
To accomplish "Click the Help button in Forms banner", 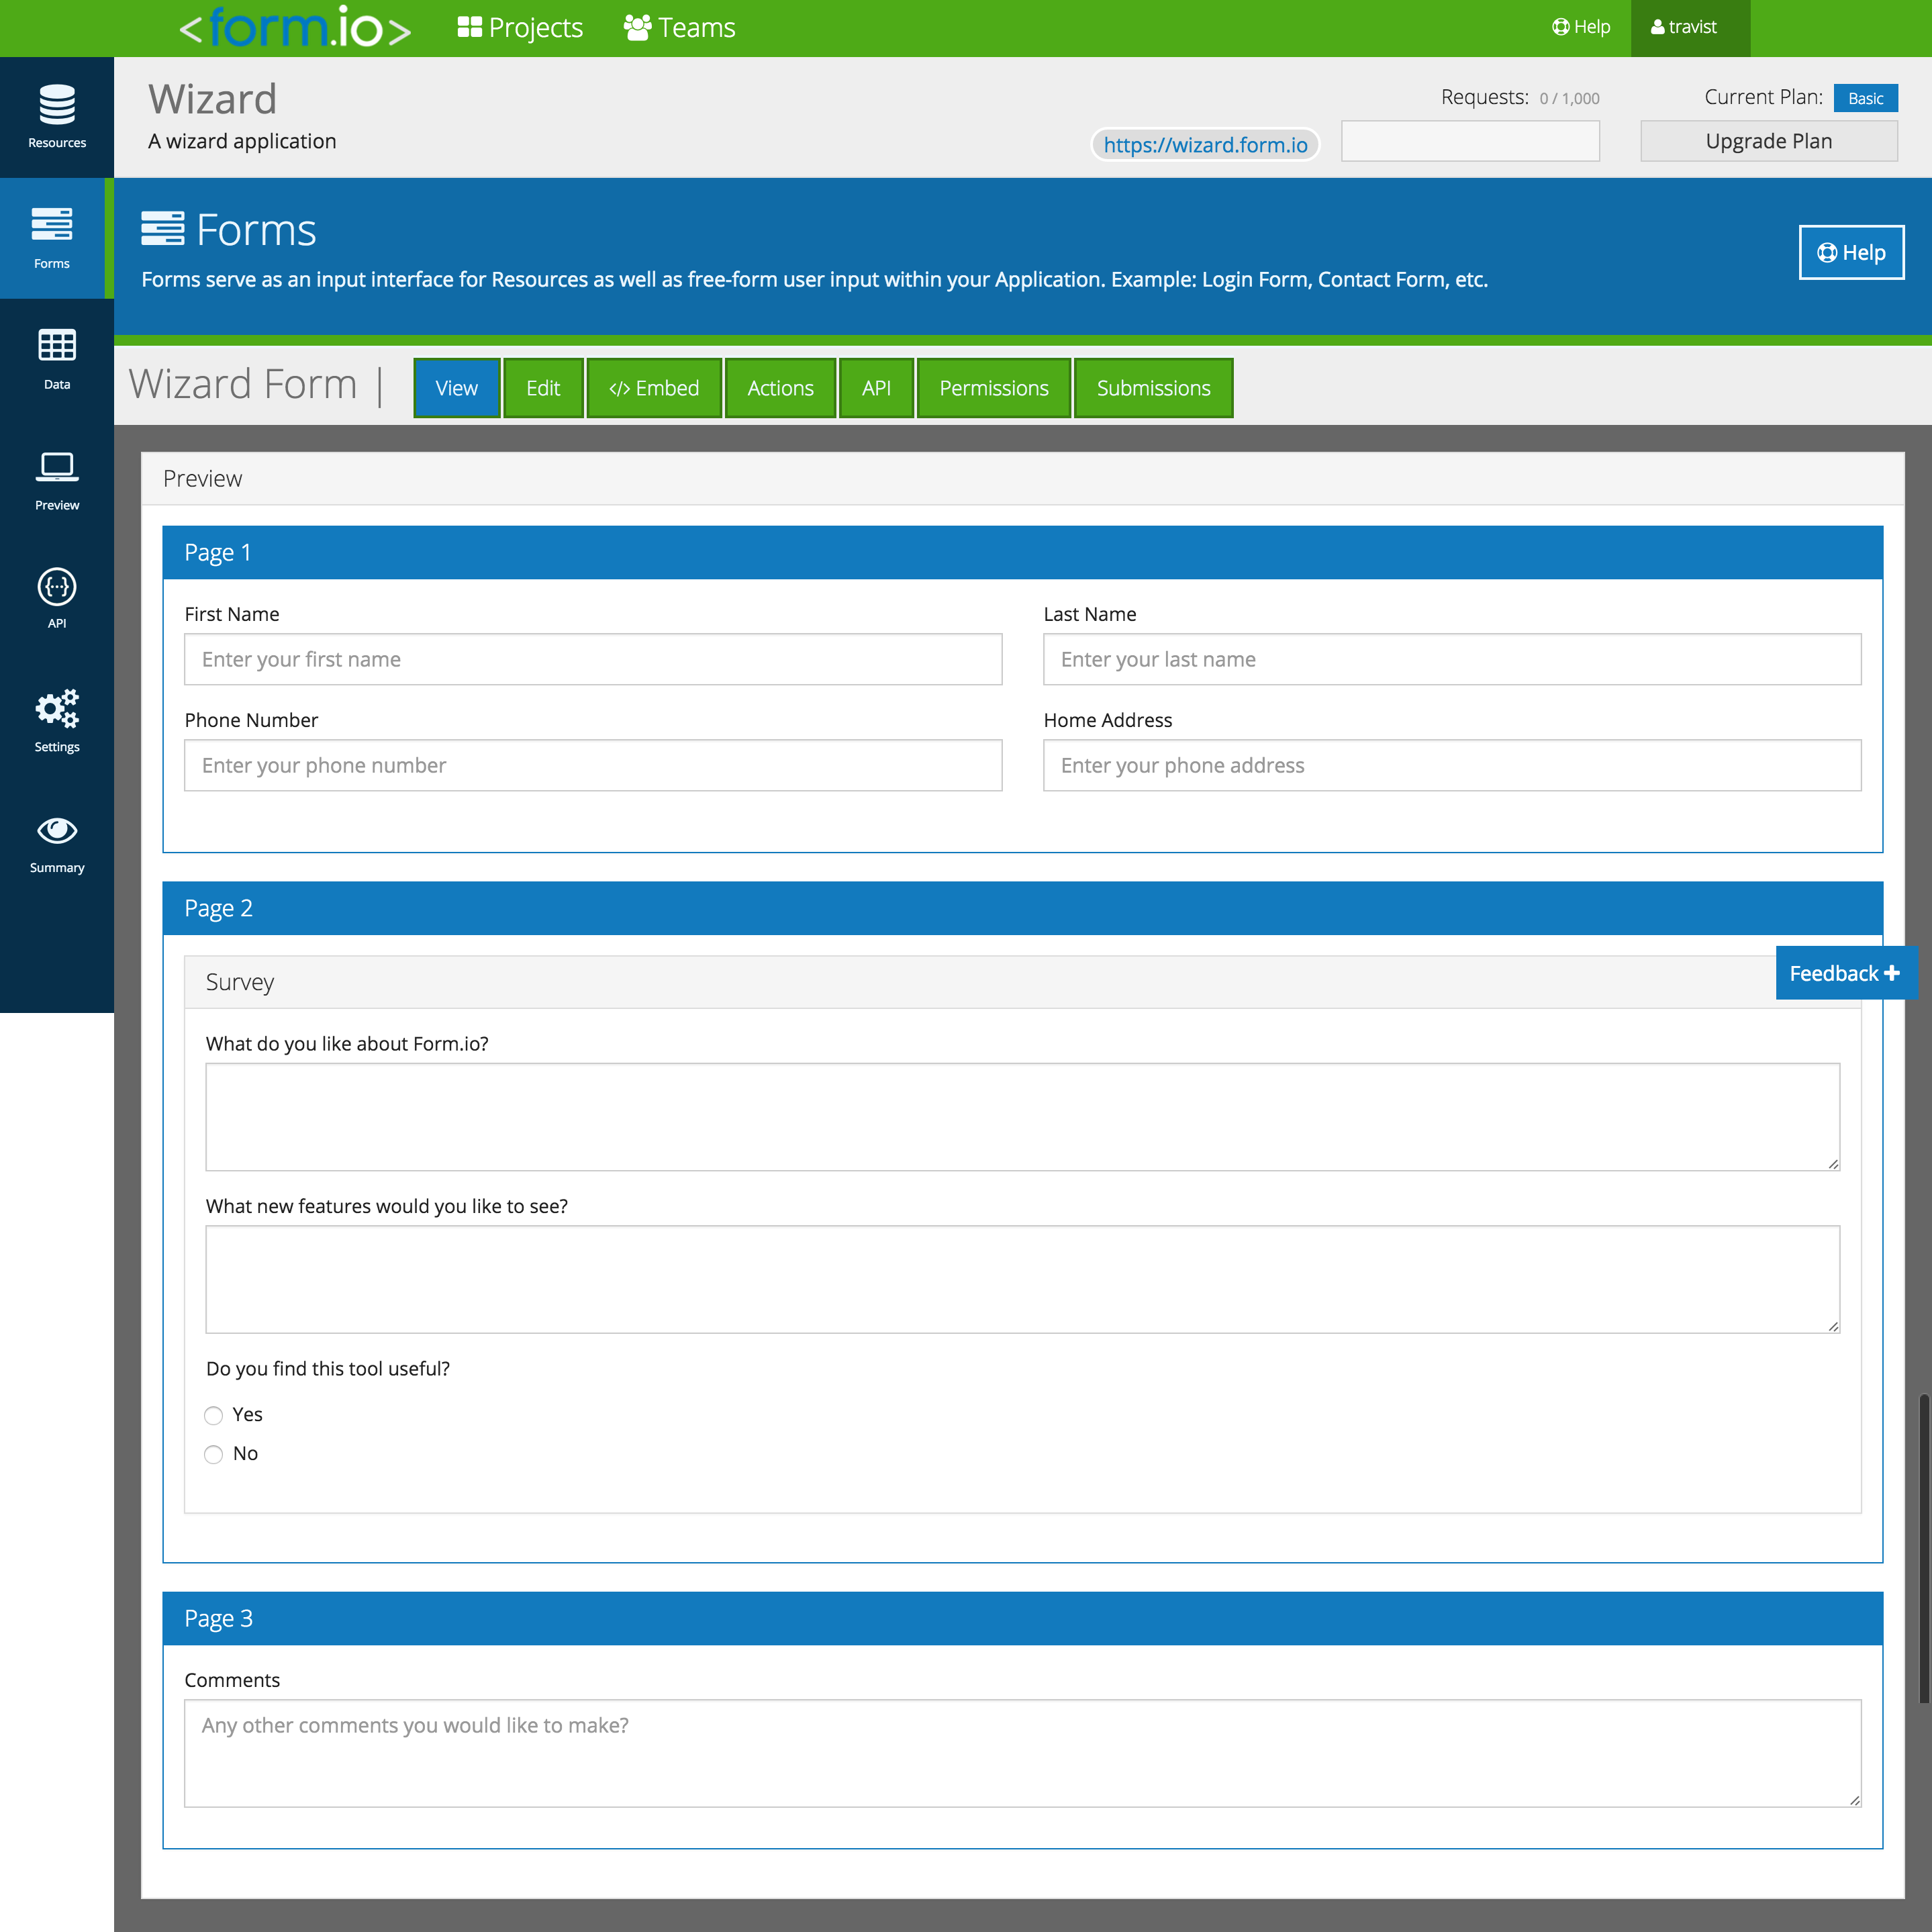I will pos(1850,253).
